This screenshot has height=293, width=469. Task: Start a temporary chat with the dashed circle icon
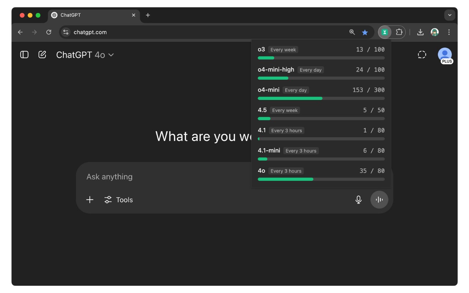[422, 55]
